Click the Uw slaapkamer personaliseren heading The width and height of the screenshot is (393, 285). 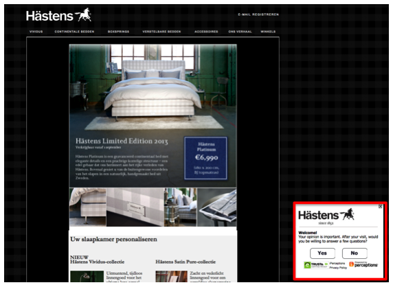click(113, 239)
